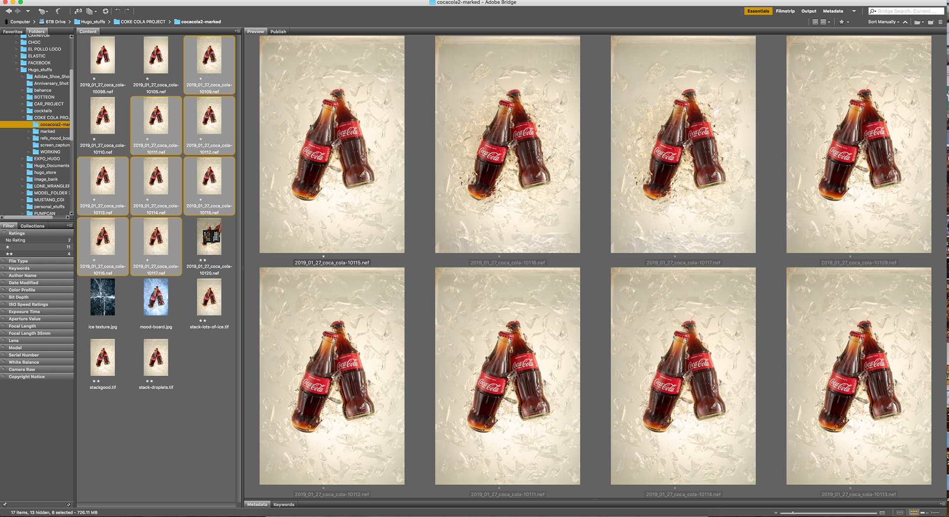Click larger thumbnail size icon

click(882, 513)
